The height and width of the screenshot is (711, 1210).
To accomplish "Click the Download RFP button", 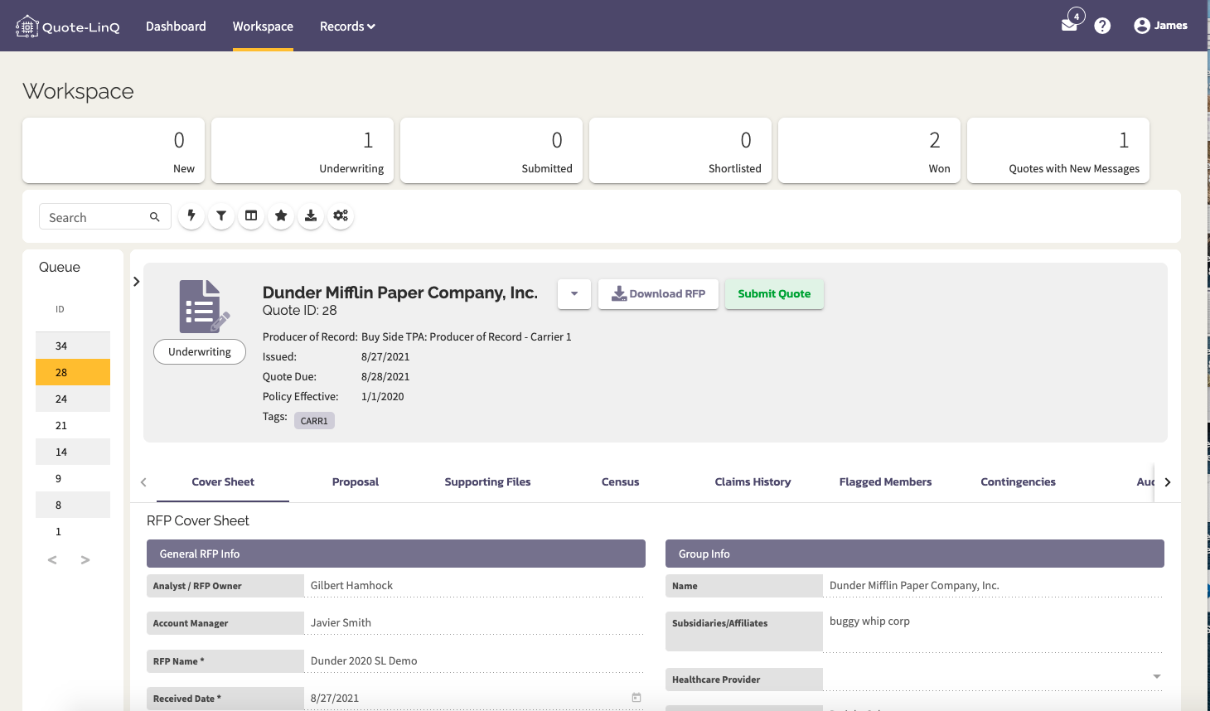I will [x=658, y=294].
